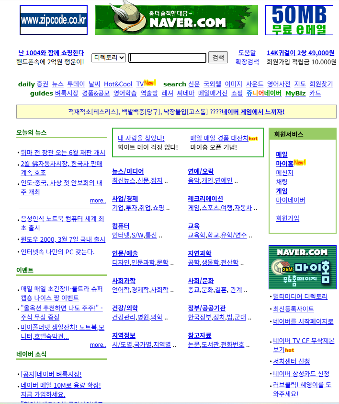Open the 컴퓨터 directory category
Screen dimensions: 339x404
[x=121, y=226]
